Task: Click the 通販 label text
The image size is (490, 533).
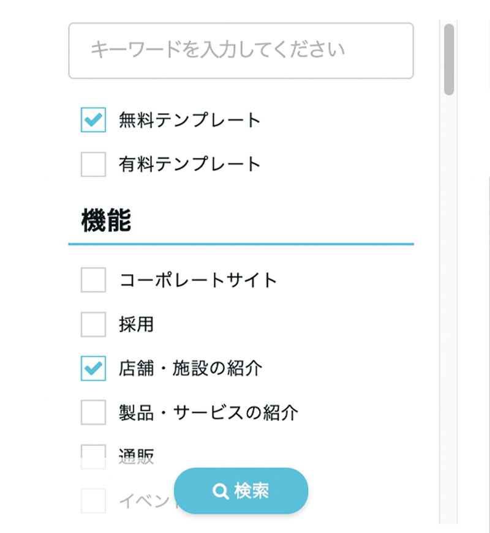Action: pos(136,457)
